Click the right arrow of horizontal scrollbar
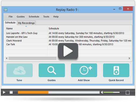136x102 pixels. coord(129,58)
